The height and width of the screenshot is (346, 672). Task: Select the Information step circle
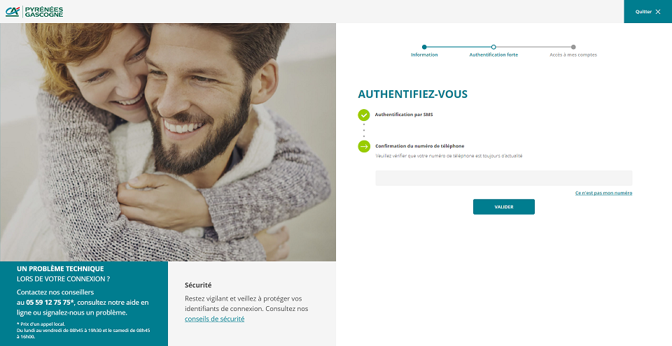click(424, 47)
